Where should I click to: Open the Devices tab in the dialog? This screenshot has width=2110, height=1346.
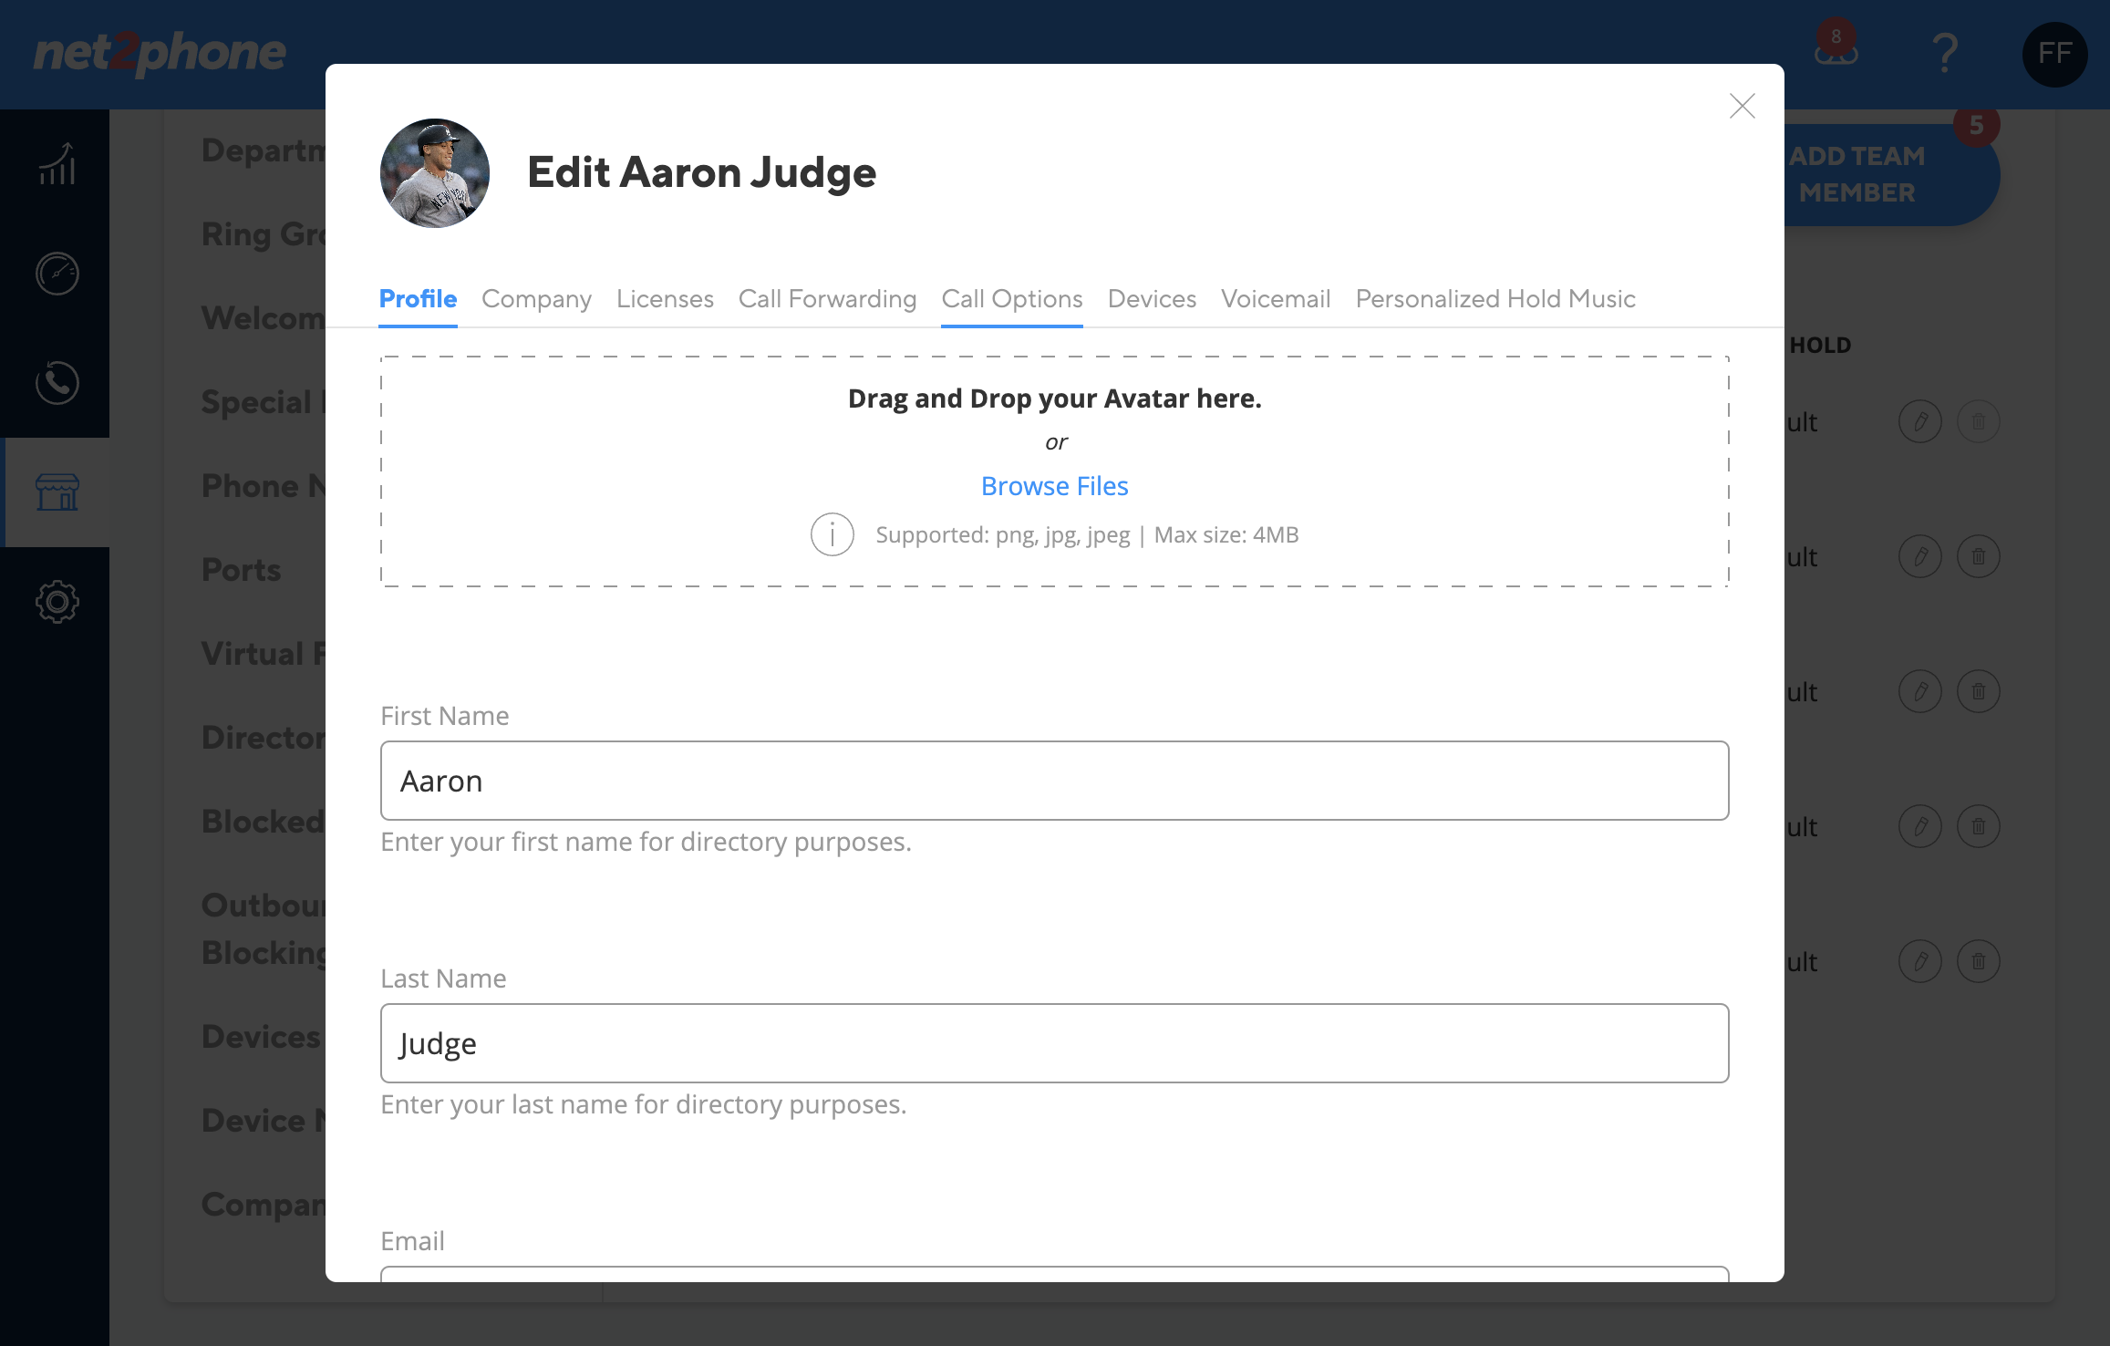pos(1152,298)
